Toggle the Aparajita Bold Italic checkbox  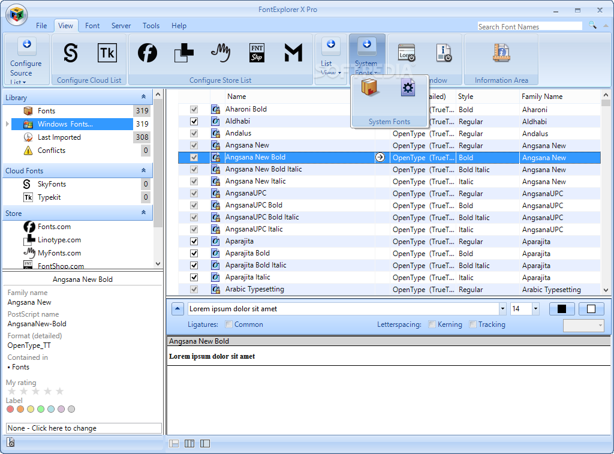pyautogui.click(x=194, y=265)
